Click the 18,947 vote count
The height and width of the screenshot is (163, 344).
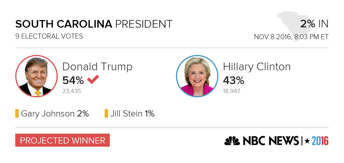pyautogui.click(x=232, y=91)
